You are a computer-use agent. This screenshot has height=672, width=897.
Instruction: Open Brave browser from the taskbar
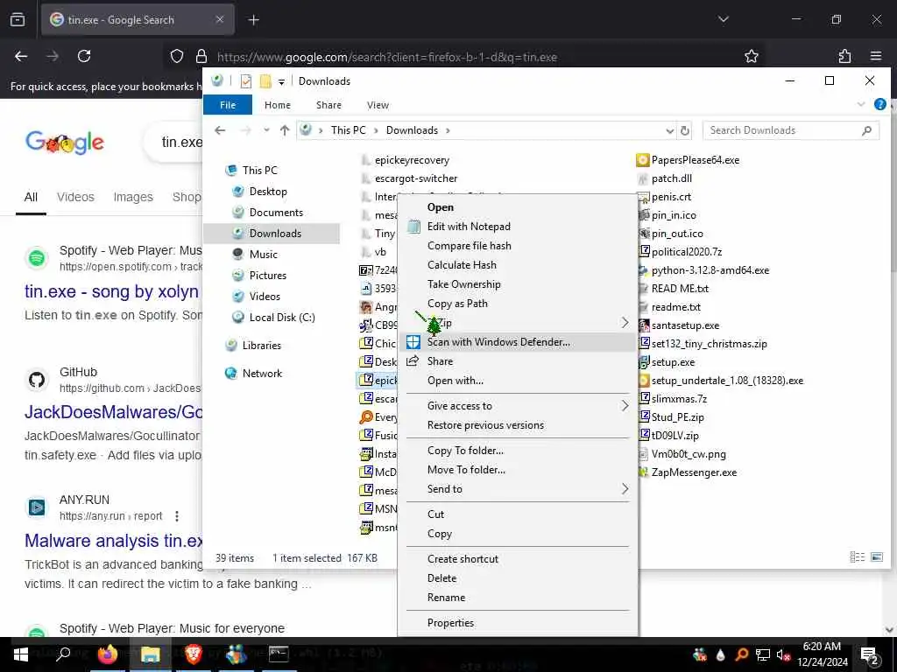(x=193, y=654)
